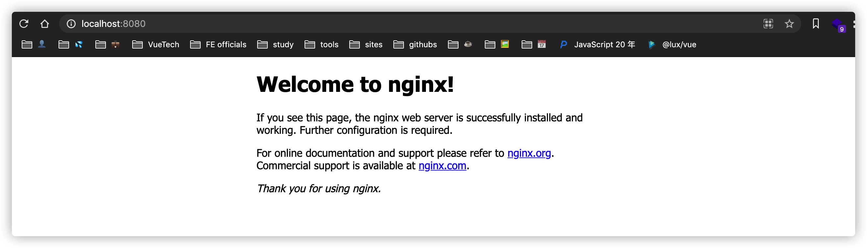The width and height of the screenshot is (867, 248).
Task: Open the briefcase bookmark folder
Action: 107,45
